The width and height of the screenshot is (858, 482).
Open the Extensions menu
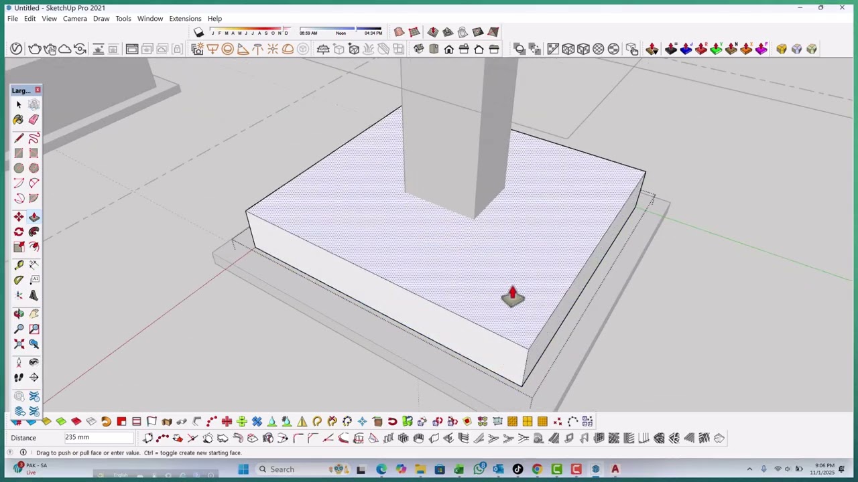click(x=185, y=19)
